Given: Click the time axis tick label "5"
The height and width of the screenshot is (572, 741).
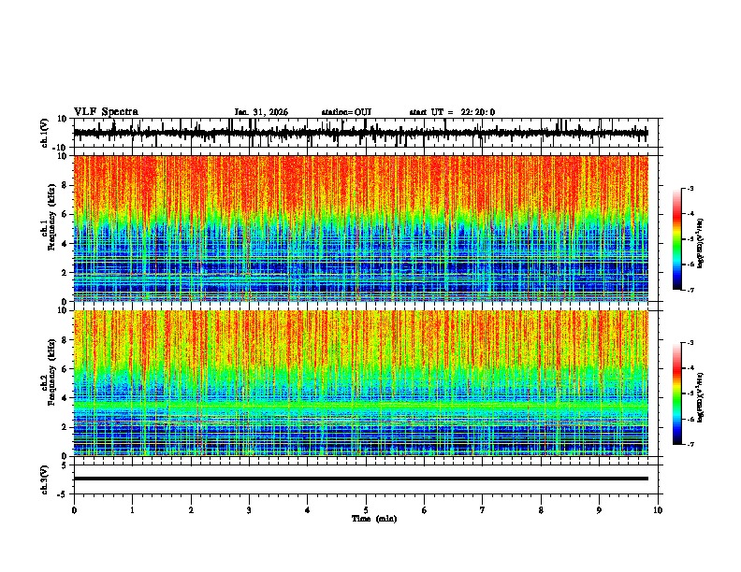Looking at the screenshot, I should click(x=366, y=510).
